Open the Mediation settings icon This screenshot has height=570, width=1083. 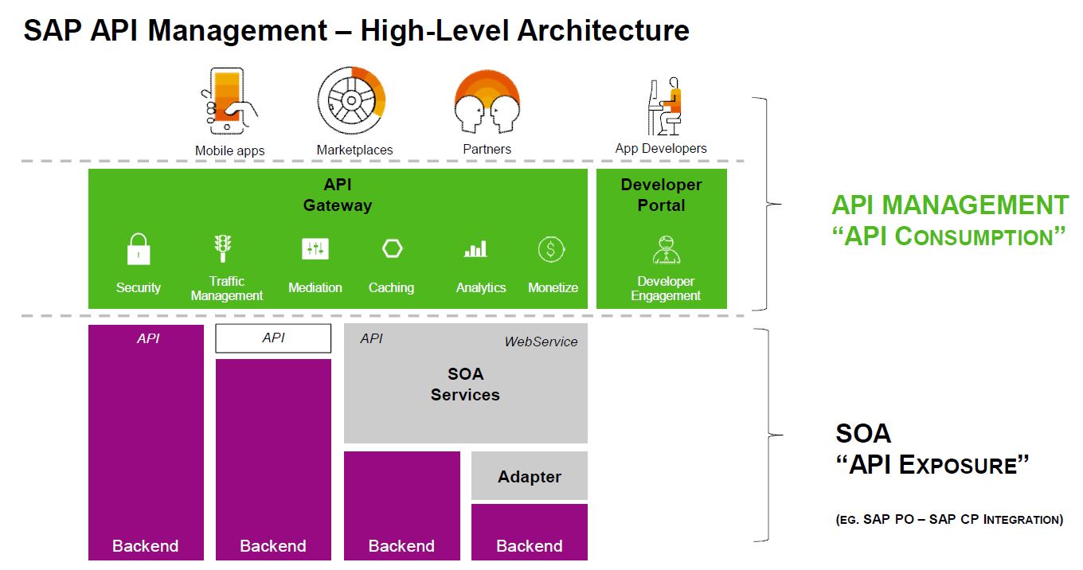click(x=315, y=248)
